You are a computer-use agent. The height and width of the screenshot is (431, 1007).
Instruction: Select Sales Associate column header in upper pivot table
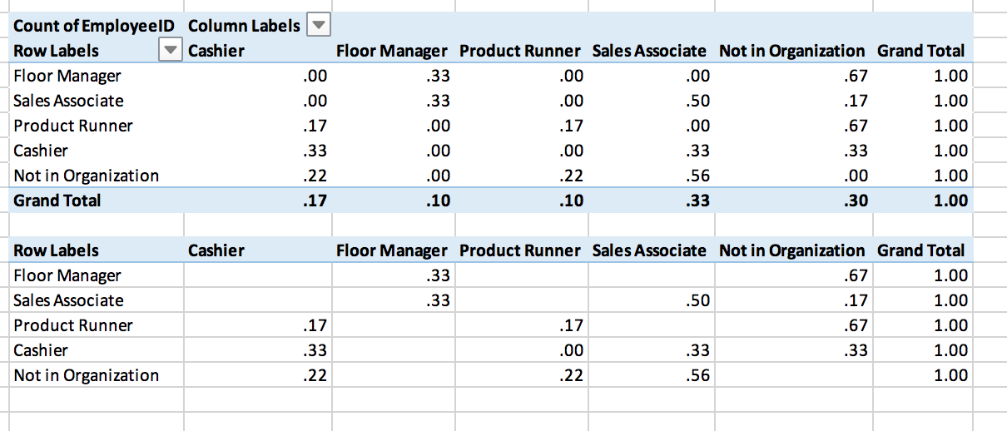649,51
